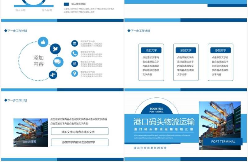Click the calendar icon above the location pin
248x162 pixels.
(x=75, y=64)
